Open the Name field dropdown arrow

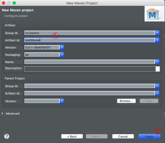click(x=157, y=62)
